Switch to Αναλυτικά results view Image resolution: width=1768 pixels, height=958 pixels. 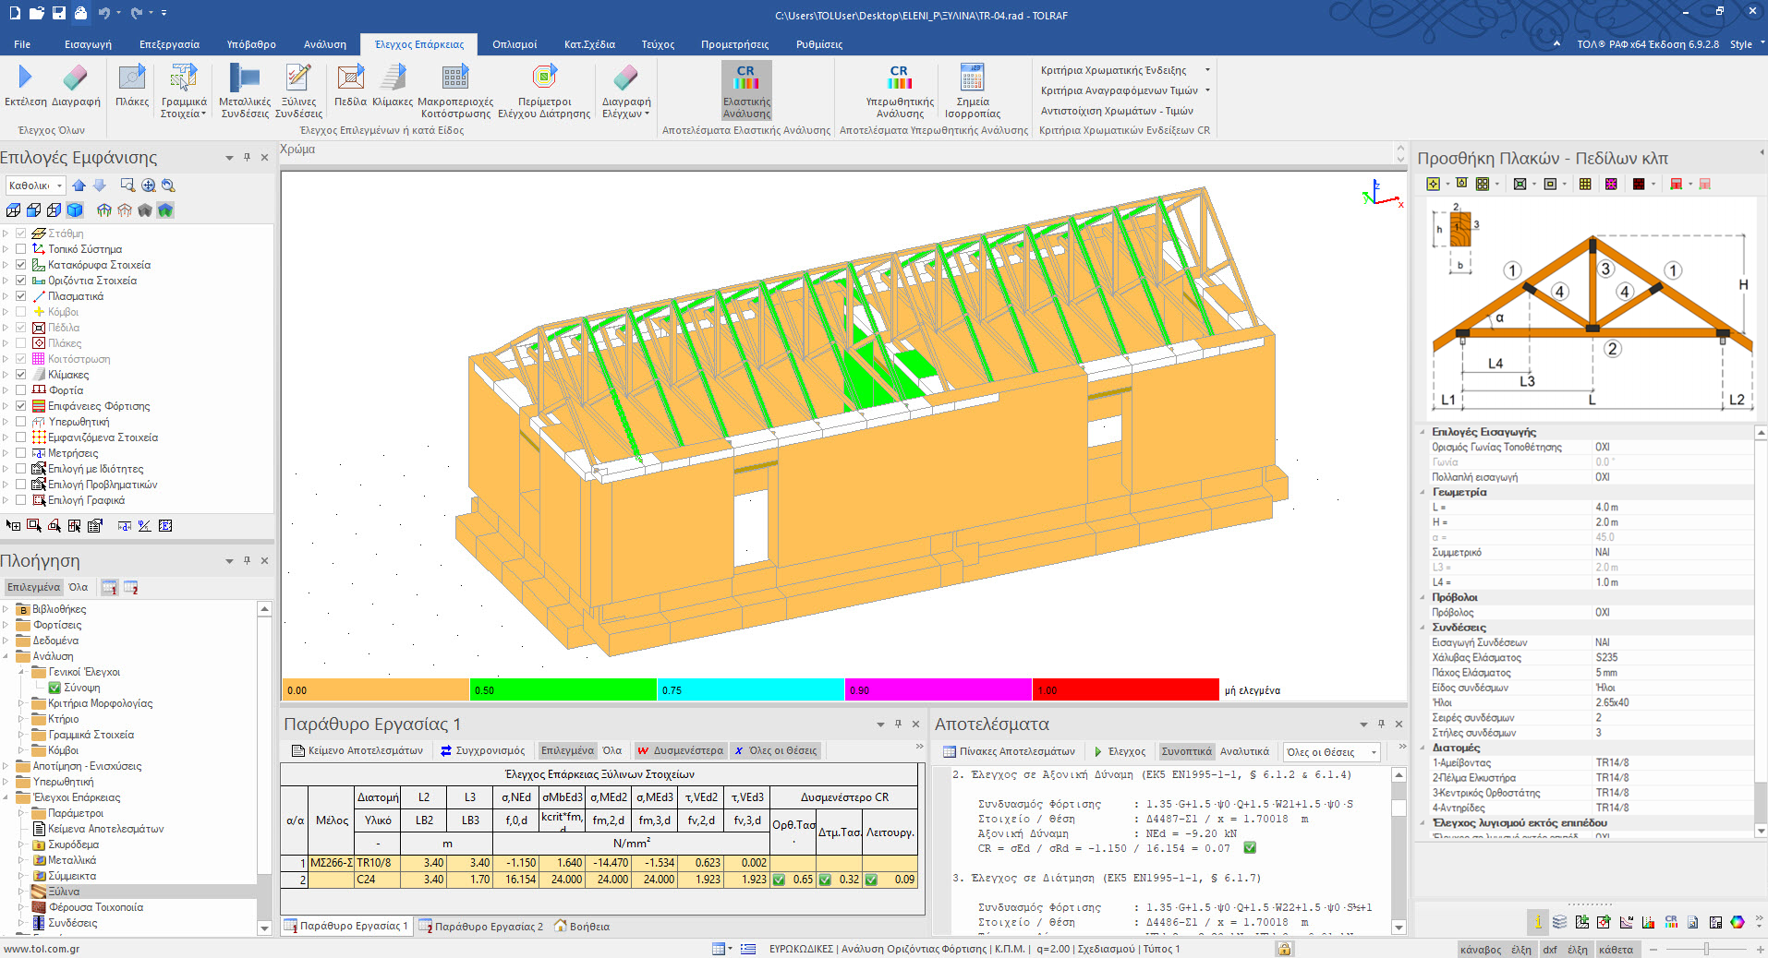1244,751
